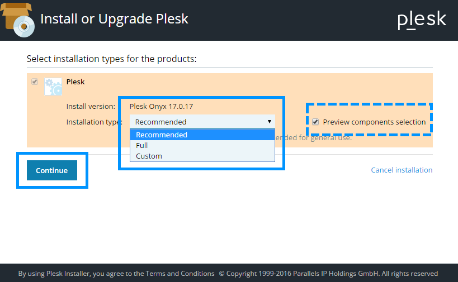Image resolution: width=458 pixels, height=282 pixels.
Task: Click the Installation type label
Action: pos(93,122)
